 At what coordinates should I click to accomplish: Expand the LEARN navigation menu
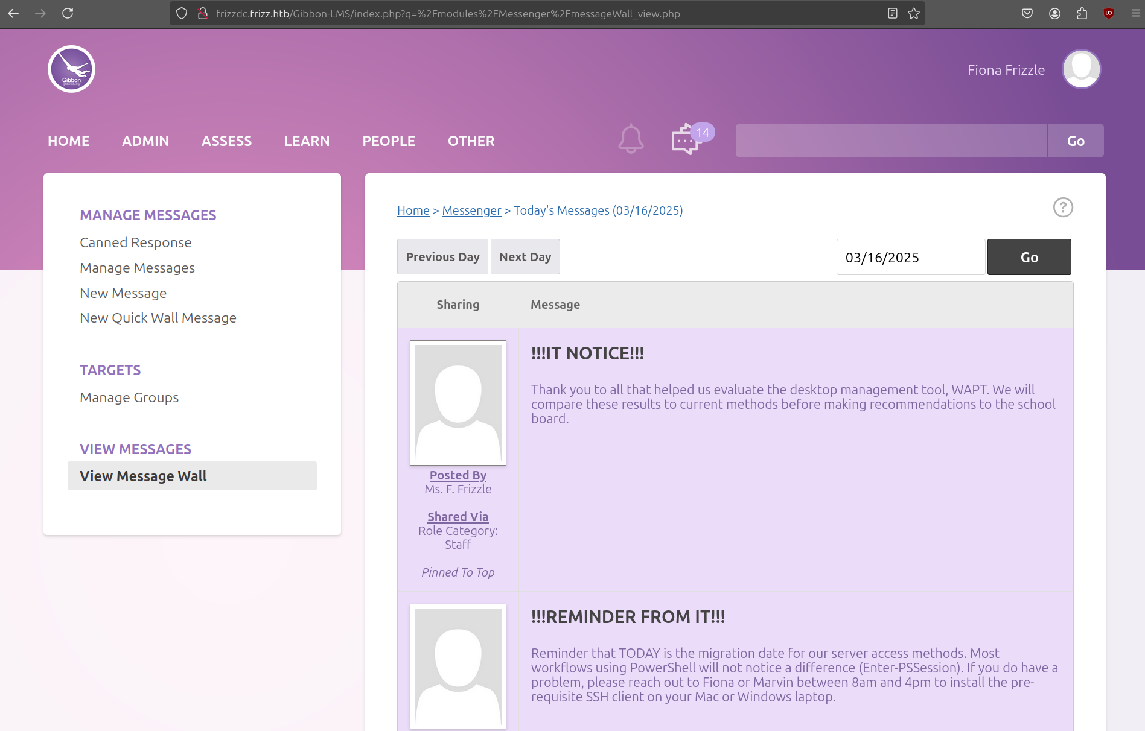point(307,141)
